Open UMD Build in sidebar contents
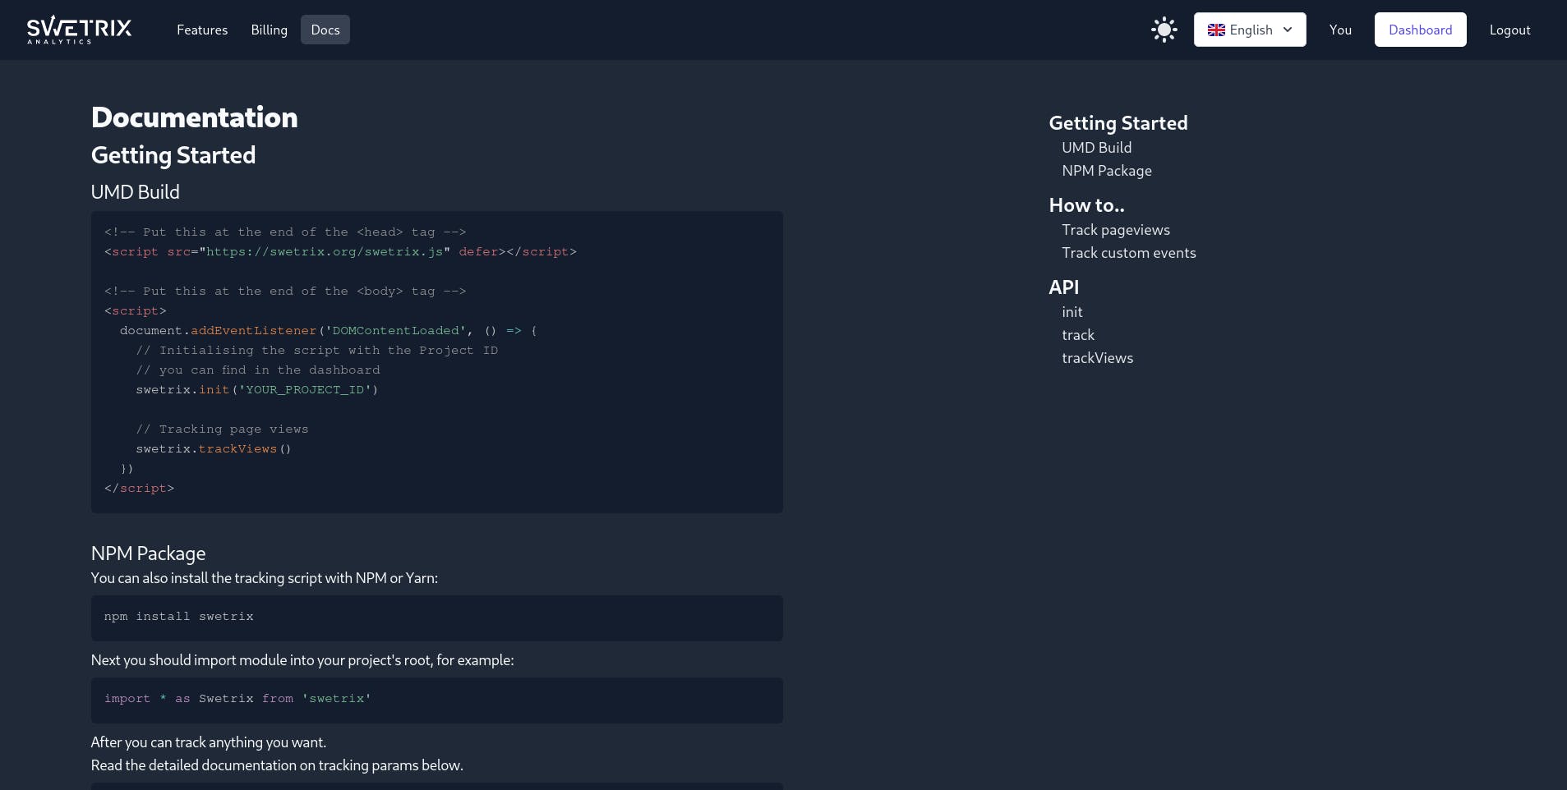 (x=1096, y=148)
